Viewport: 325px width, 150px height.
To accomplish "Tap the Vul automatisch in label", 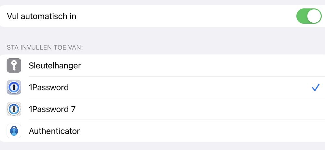I will (41, 16).
